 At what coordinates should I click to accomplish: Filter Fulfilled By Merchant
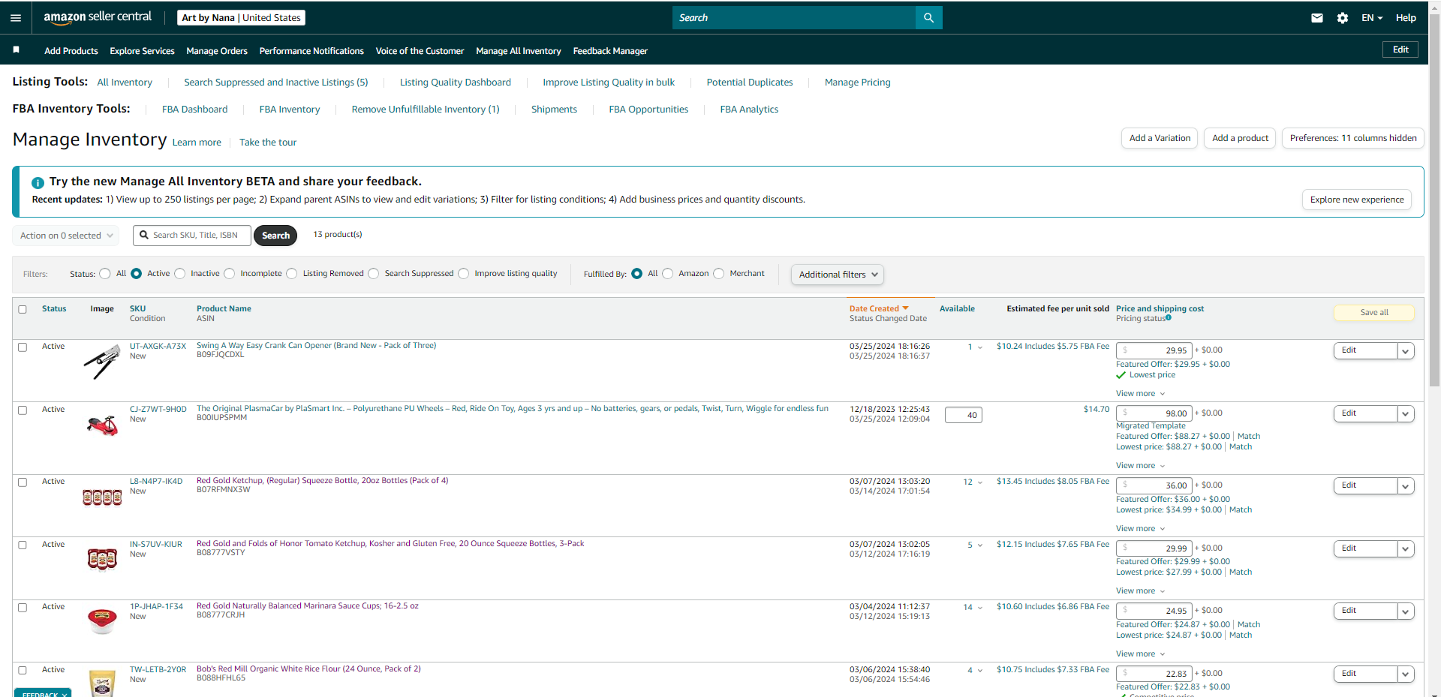coord(719,274)
